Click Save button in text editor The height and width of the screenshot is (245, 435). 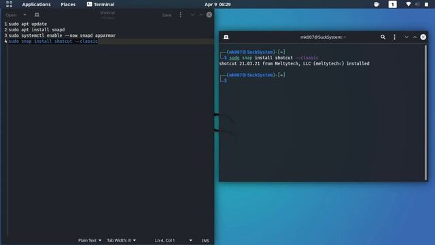[167, 15]
